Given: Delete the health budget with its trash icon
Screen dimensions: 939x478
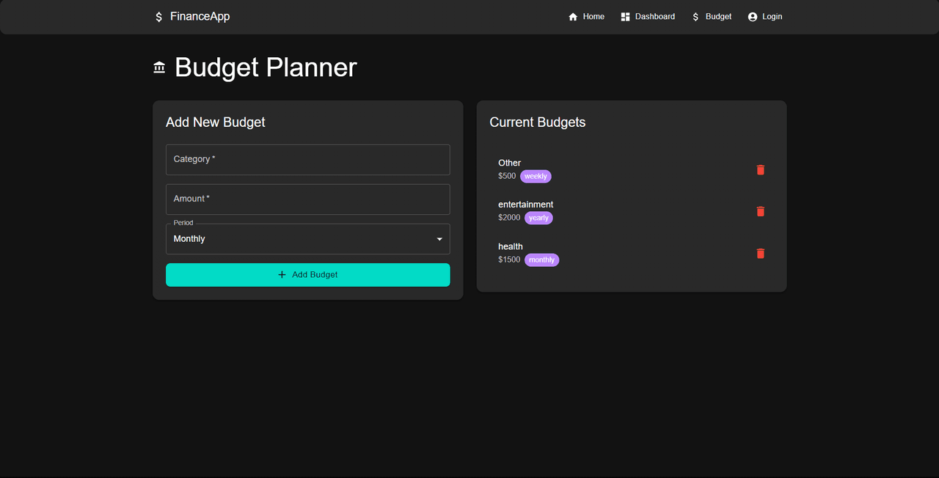Looking at the screenshot, I should [x=760, y=253].
